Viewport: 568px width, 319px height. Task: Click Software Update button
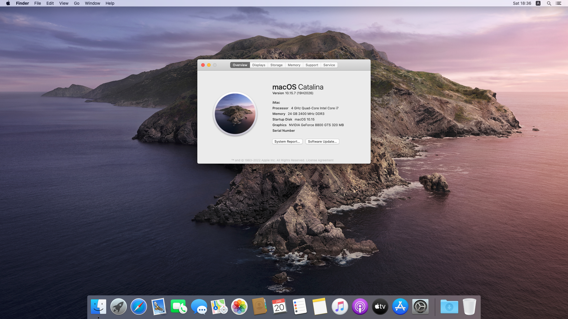322,141
